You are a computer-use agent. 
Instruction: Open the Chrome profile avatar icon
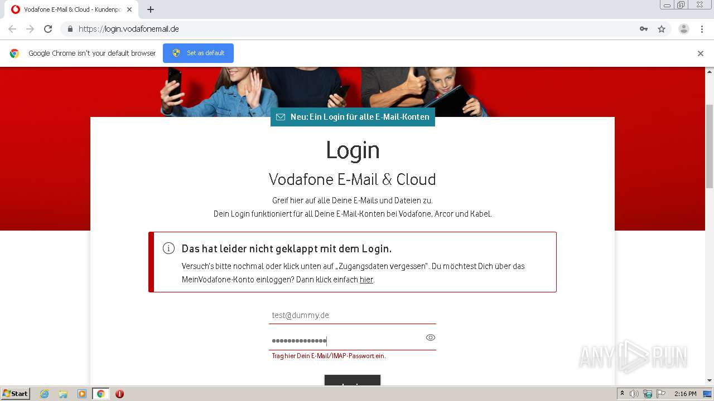684,29
